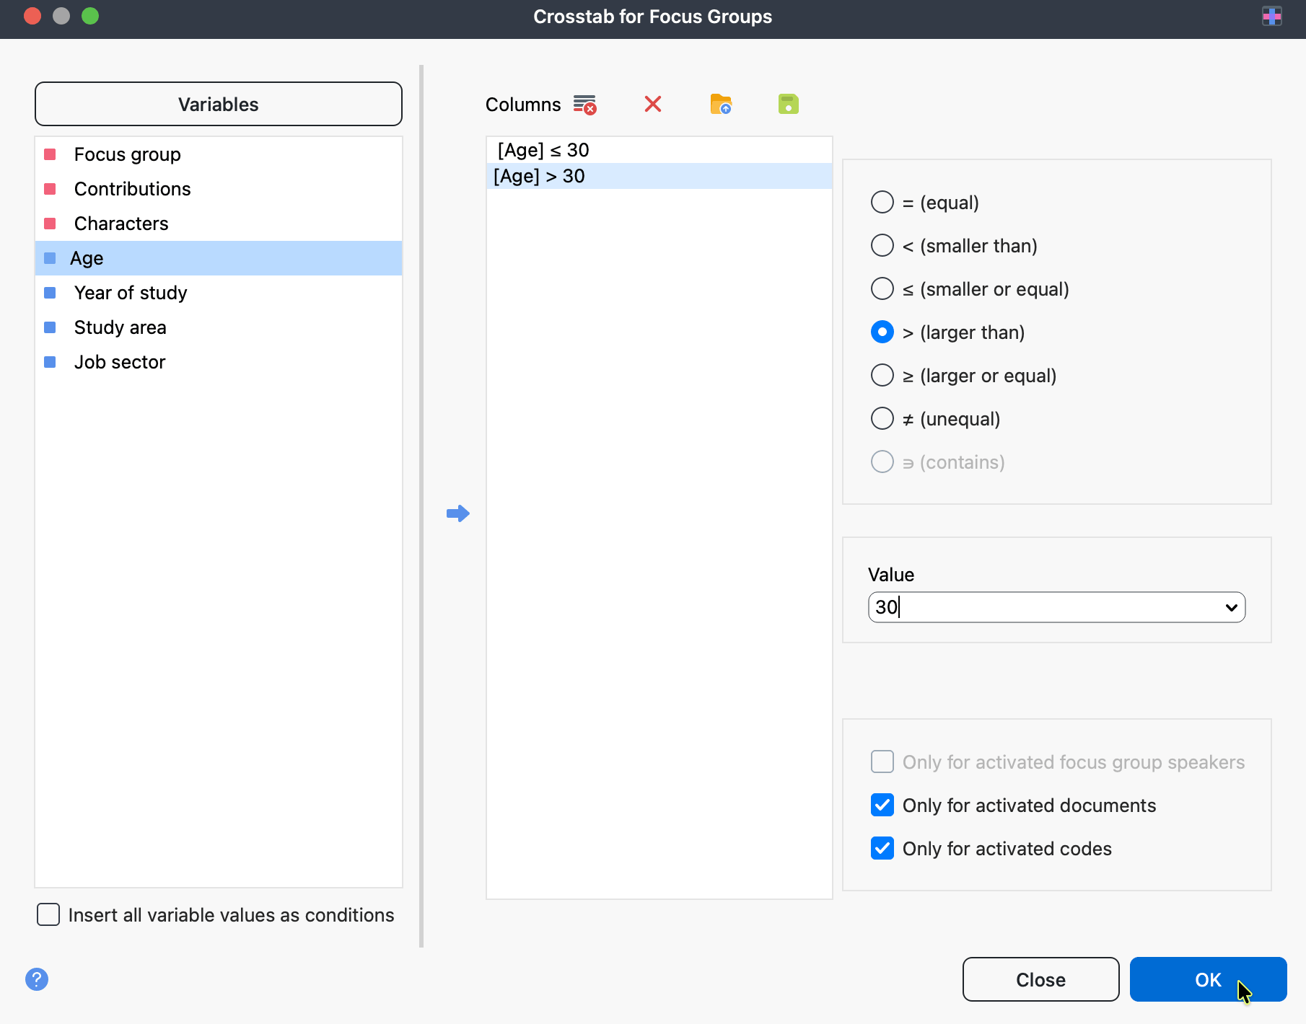
Task: Choose ∍ (contains) operator
Action: click(882, 462)
